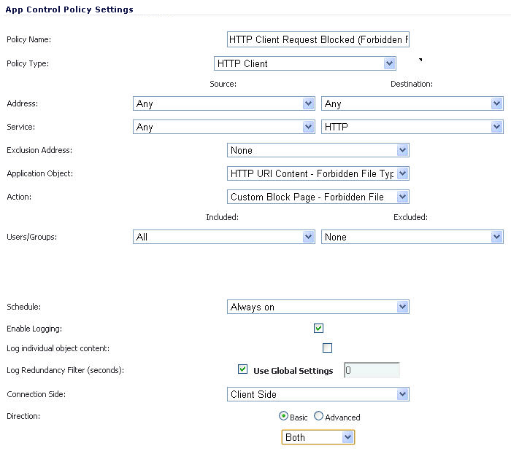The image size is (511, 451).
Task: Expand the Application Object dropdown
Action: [x=318, y=173]
